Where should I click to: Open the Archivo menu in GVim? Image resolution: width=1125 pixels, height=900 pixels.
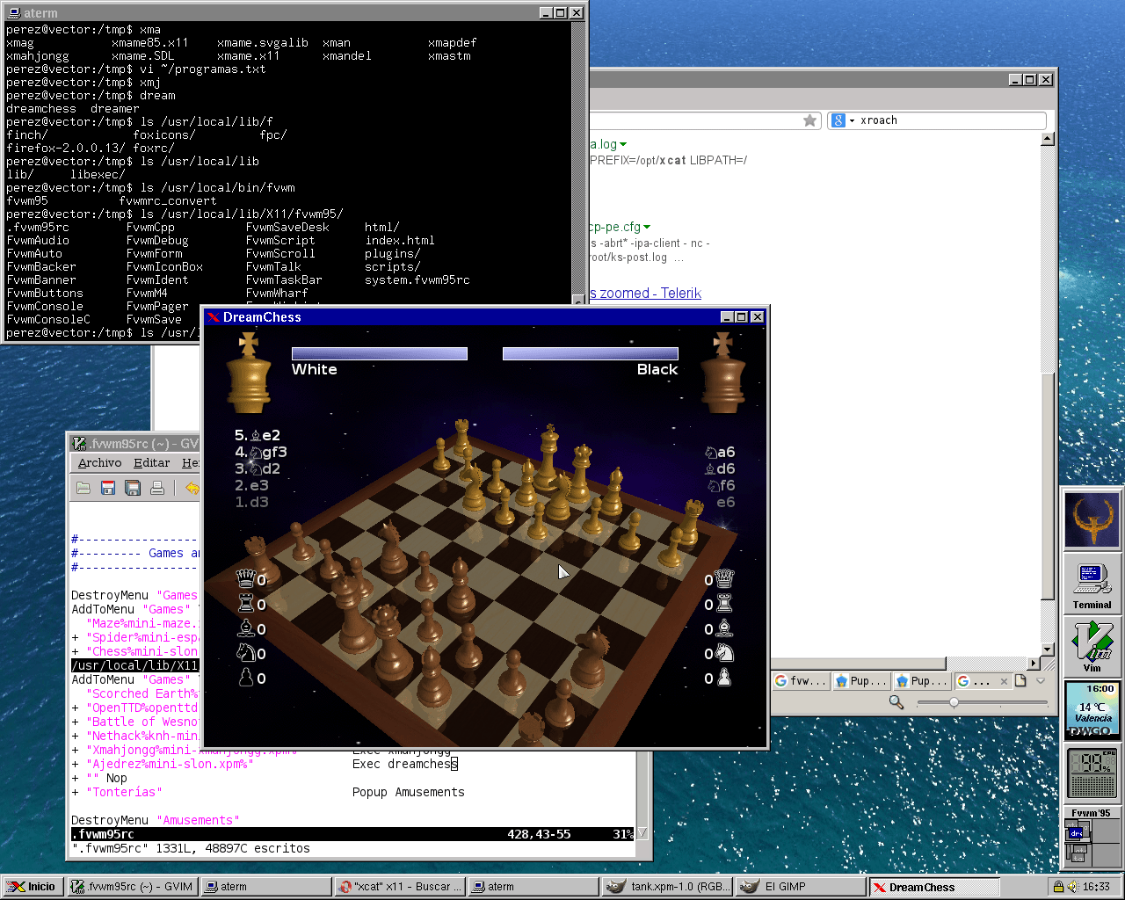click(99, 463)
